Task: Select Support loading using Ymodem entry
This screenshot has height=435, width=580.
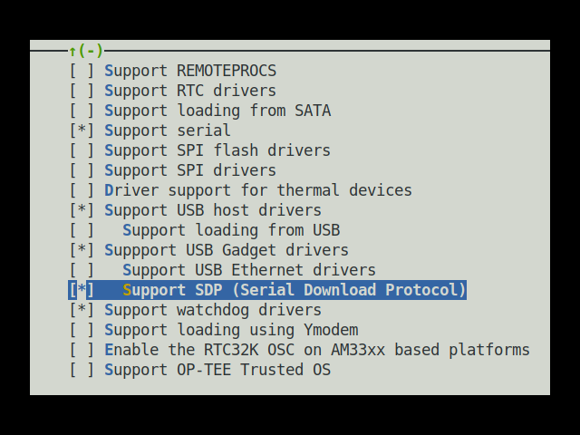Action: point(231,330)
